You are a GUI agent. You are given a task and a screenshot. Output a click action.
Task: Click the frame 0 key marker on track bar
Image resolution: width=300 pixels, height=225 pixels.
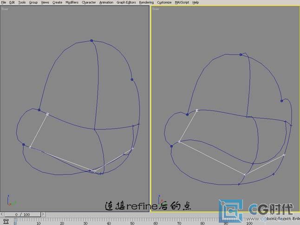tap(15, 222)
